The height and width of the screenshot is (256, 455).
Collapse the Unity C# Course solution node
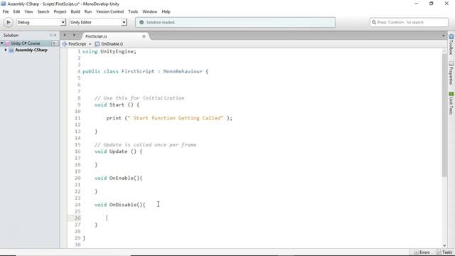[2, 43]
